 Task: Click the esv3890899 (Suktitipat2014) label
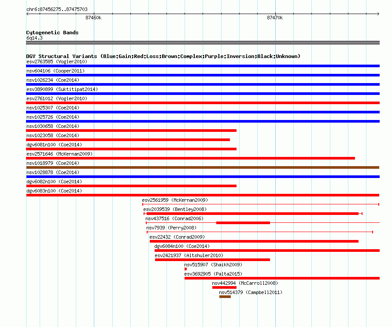(x=62, y=89)
